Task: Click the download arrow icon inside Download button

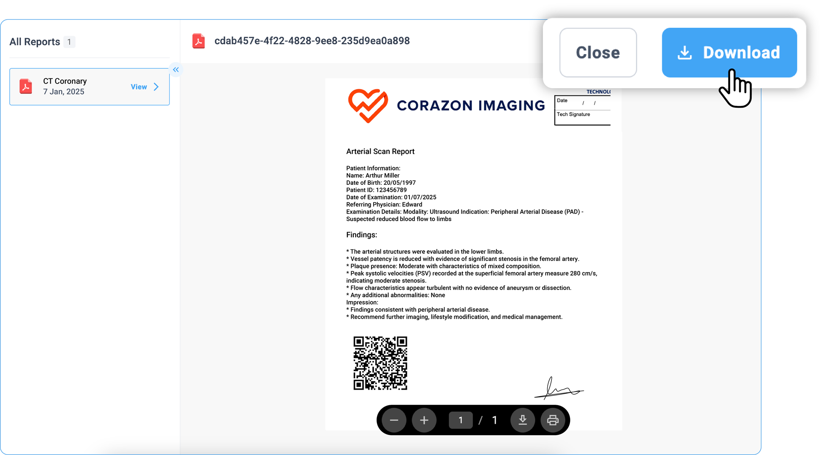Action: 685,53
